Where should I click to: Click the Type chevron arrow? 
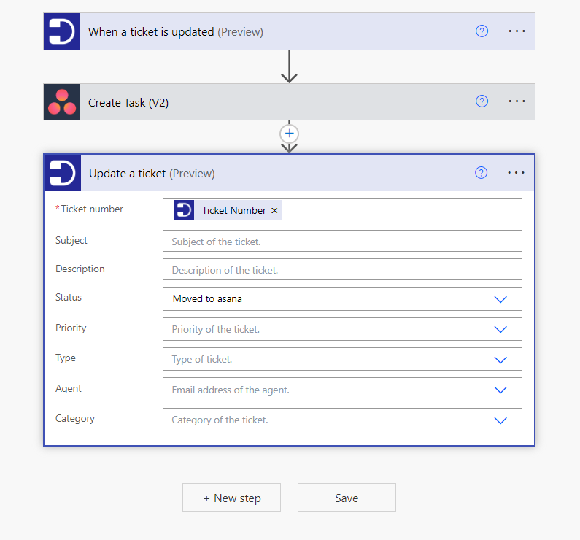point(500,360)
